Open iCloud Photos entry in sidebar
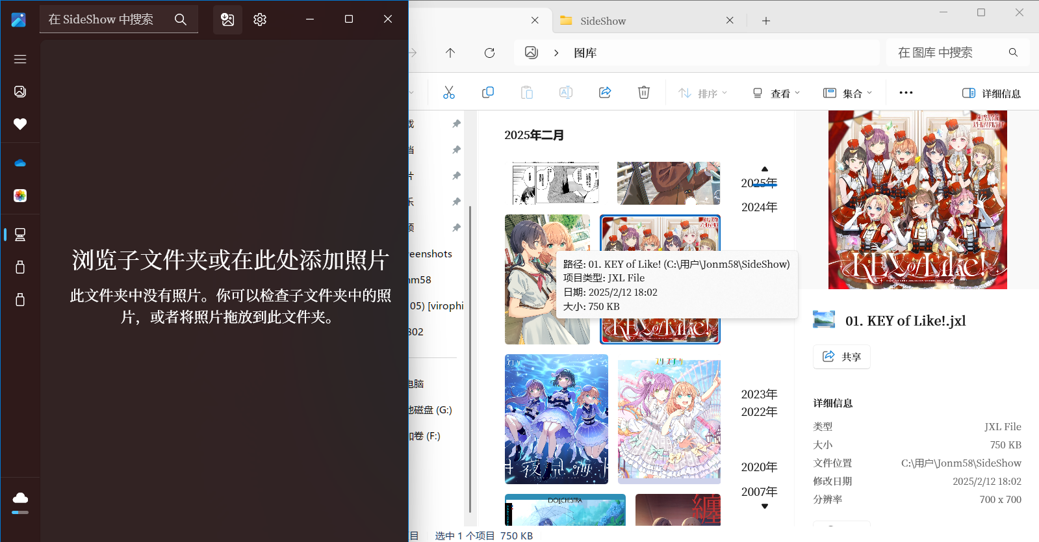The height and width of the screenshot is (542, 1039). (x=20, y=196)
